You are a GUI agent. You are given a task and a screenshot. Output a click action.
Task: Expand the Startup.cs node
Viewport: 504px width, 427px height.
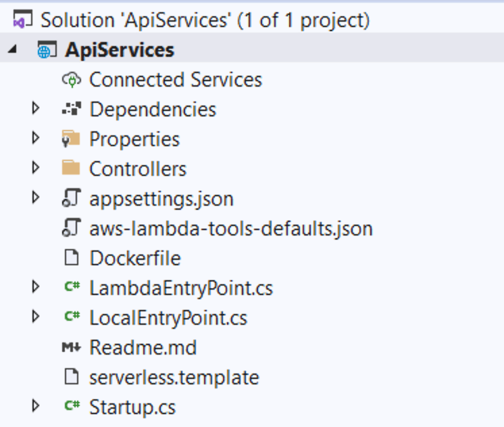click(x=36, y=406)
